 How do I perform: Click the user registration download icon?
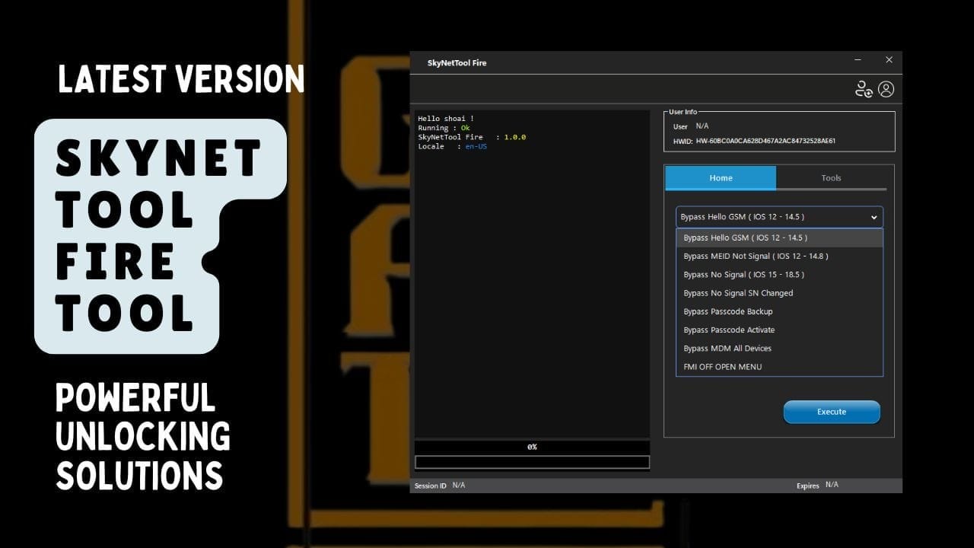pyautogui.click(x=864, y=89)
